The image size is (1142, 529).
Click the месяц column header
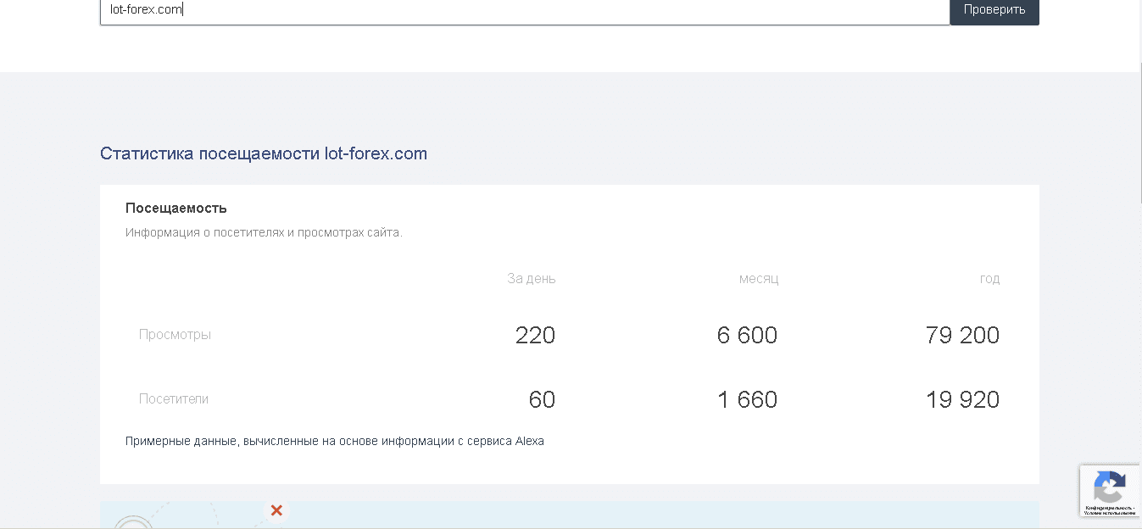click(758, 279)
